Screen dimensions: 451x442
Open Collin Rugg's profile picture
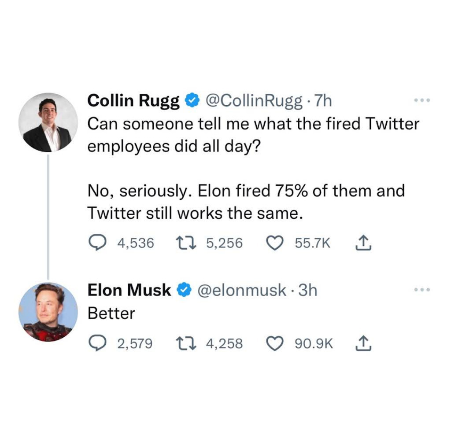(48, 122)
